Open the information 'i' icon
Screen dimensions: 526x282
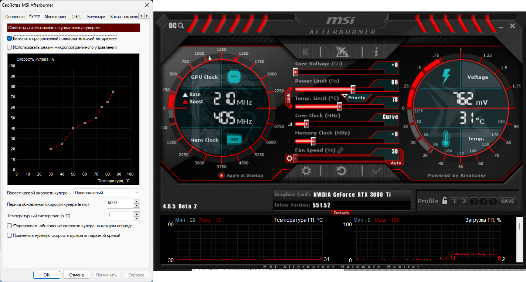376,52
